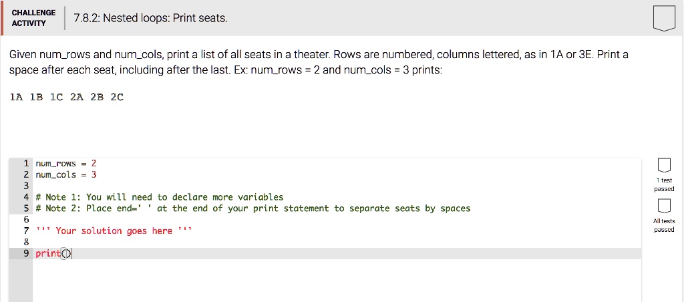Click the Note 2 comment about end=' '

[253, 208]
